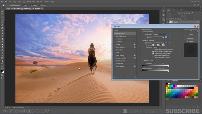Image resolution: width=202 pixels, height=114 pixels.
Task: Select the Hand tool in the toolbar
Action: tap(2, 61)
